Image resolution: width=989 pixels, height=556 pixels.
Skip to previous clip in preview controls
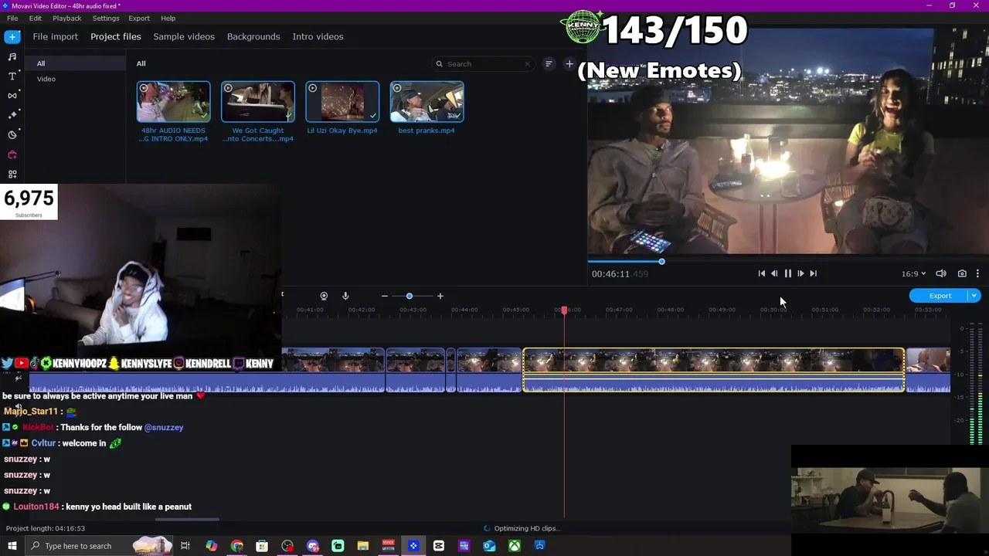click(x=762, y=273)
